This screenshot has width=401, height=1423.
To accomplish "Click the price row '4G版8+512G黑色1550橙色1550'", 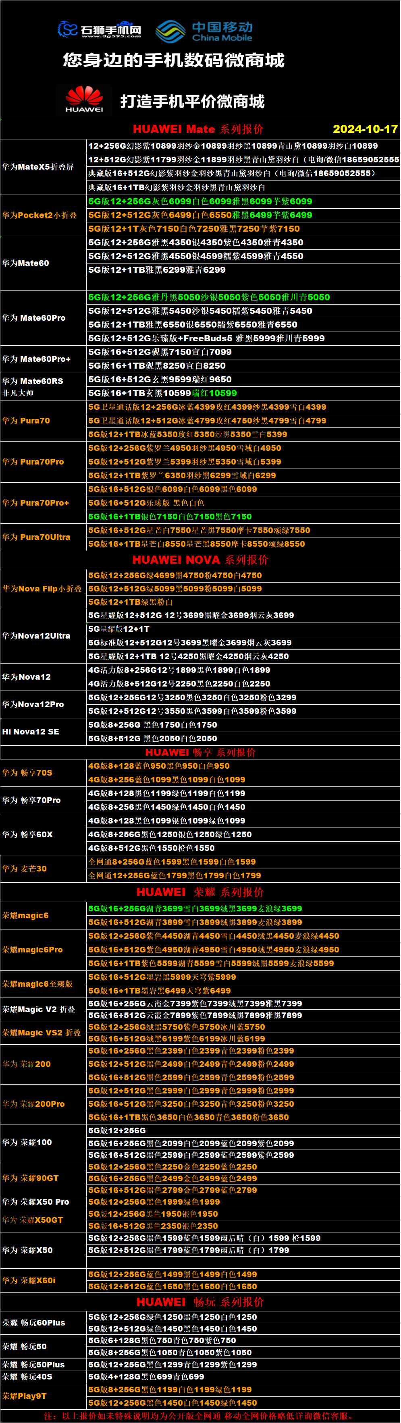I will tap(243, 848).
